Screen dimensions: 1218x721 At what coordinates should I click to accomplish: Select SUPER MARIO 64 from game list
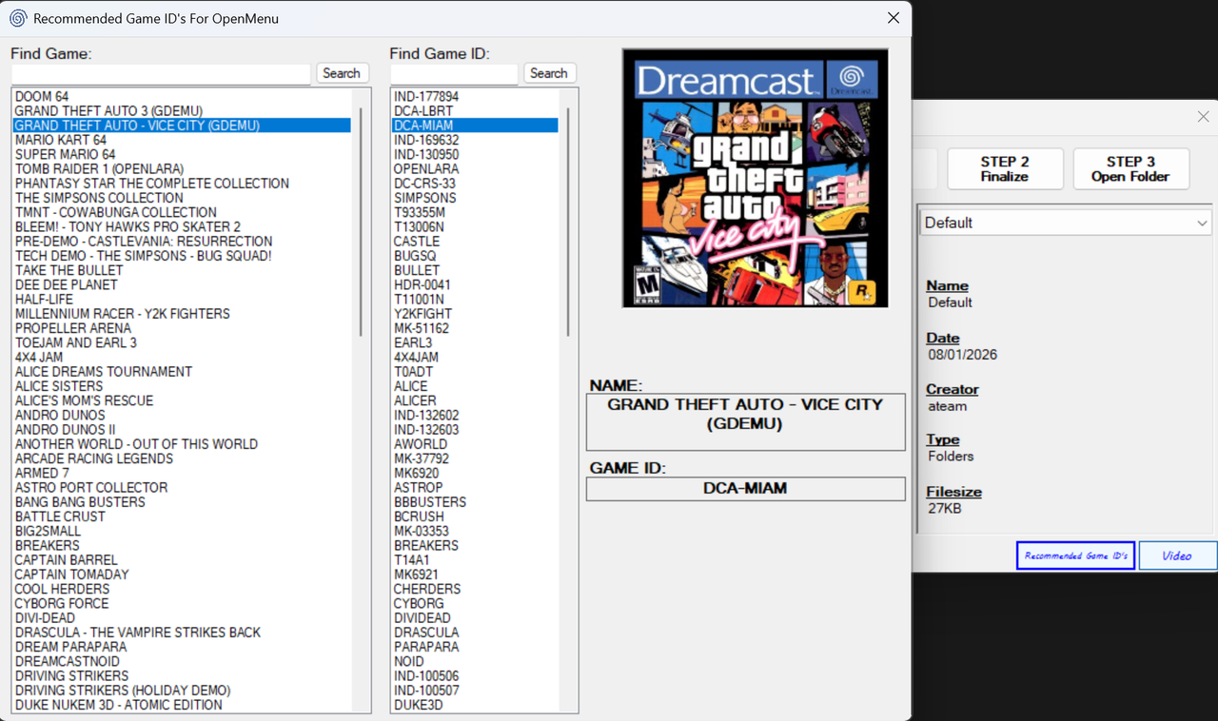coord(65,154)
